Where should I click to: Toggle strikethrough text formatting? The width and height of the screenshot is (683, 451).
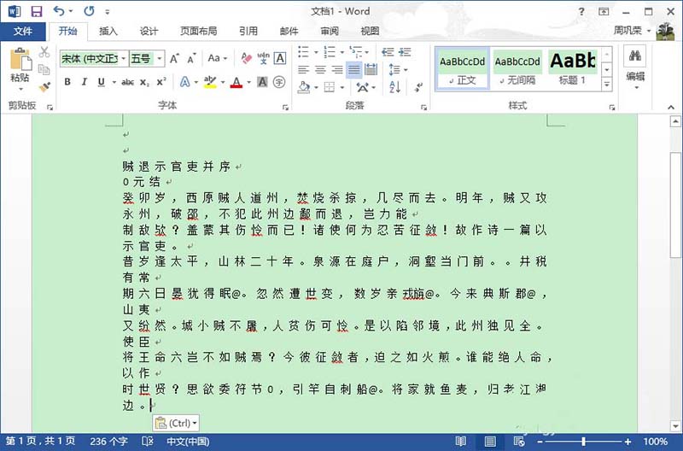[x=128, y=83]
